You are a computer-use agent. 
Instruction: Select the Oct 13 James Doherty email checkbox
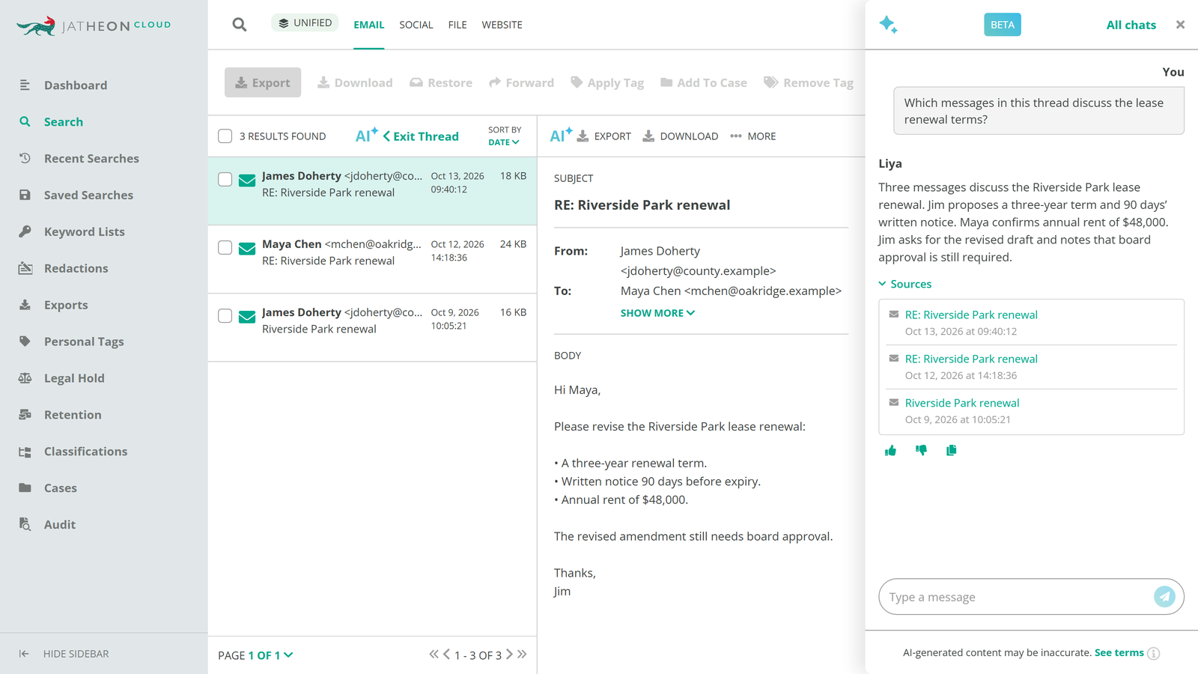tap(225, 179)
